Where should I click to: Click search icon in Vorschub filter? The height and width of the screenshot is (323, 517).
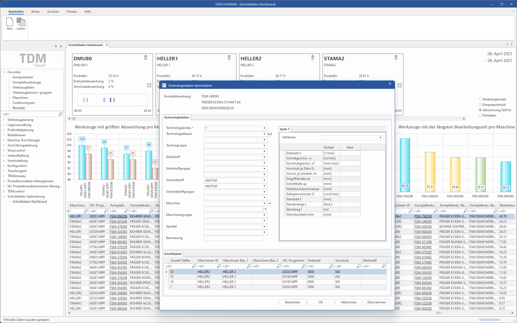coord(359,266)
